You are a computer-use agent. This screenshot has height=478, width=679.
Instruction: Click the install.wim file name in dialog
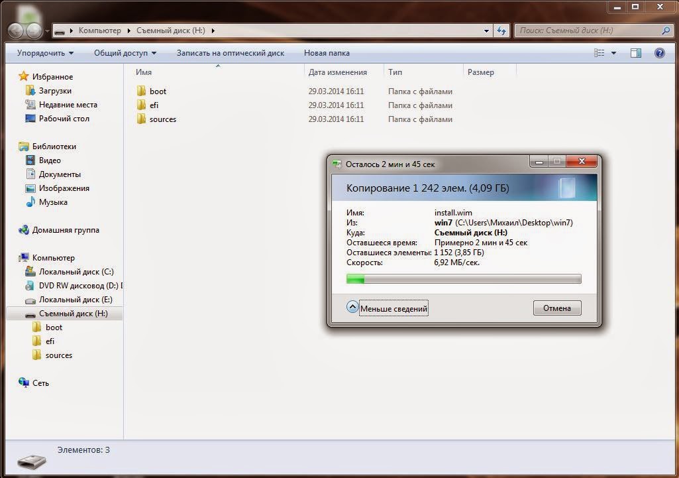pos(453,213)
